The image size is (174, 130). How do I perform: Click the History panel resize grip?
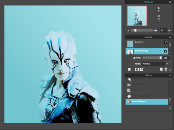point(170,108)
